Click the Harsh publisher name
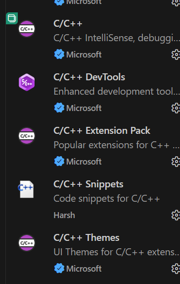 coord(64,215)
